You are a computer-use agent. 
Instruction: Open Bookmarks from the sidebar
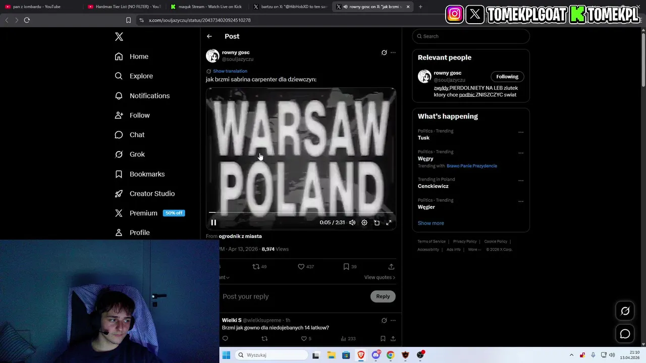coord(140,174)
